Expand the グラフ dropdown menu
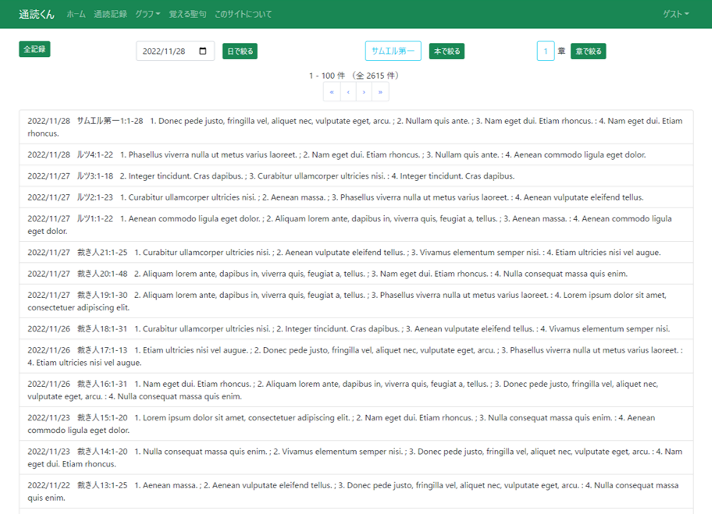Image resolution: width=712 pixels, height=514 pixels. point(148,14)
